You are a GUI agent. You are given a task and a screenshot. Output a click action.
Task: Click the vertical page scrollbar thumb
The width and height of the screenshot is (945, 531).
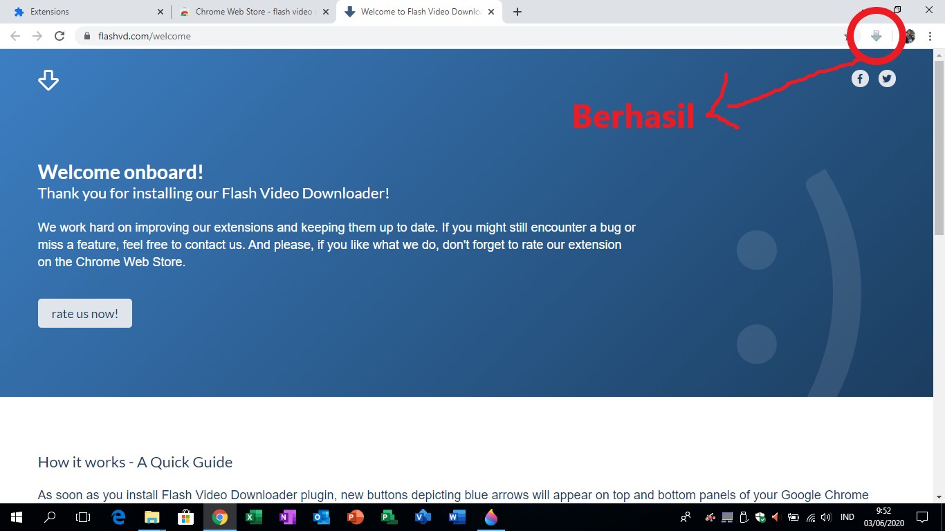[939, 149]
